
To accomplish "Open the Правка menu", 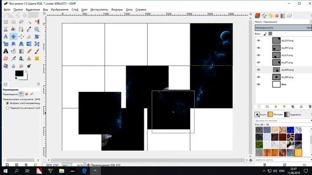I will coord(18,10).
